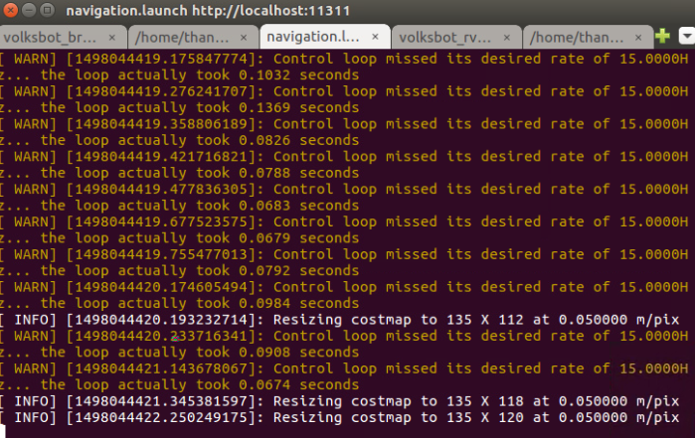695x438 pixels.
Task: Close the /home/than... tab after volksbot_rv
Action: [x=639, y=38]
